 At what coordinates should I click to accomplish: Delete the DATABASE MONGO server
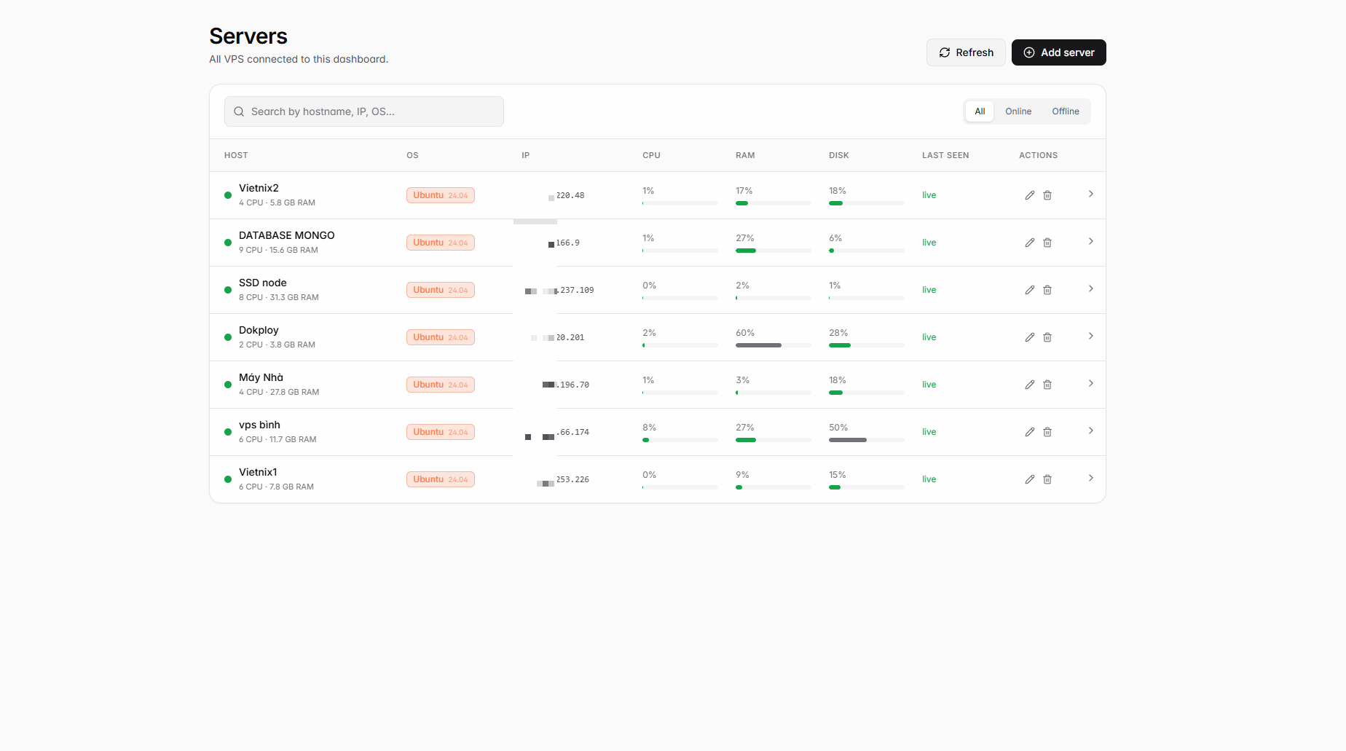tap(1047, 243)
